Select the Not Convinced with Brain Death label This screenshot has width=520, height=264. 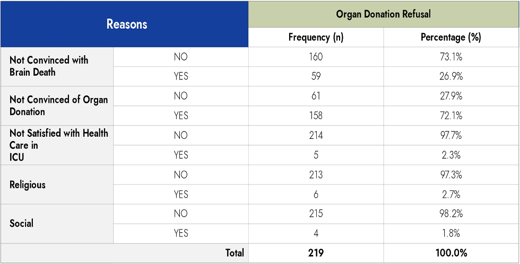click(x=49, y=66)
